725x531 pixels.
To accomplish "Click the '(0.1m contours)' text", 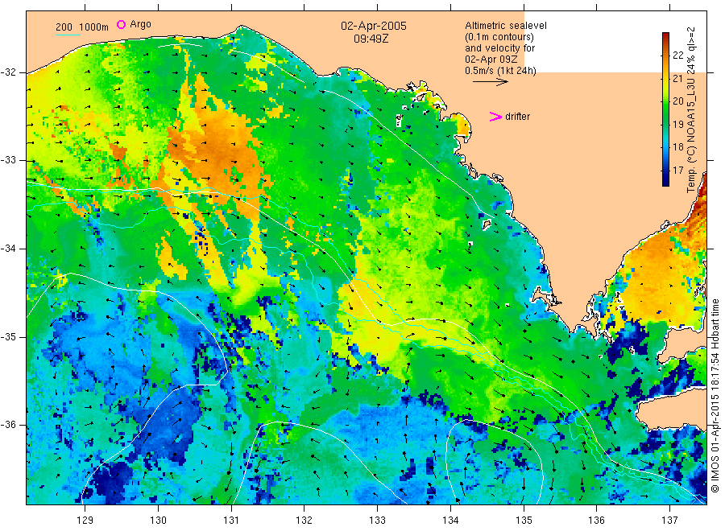I will coord(499,37).
